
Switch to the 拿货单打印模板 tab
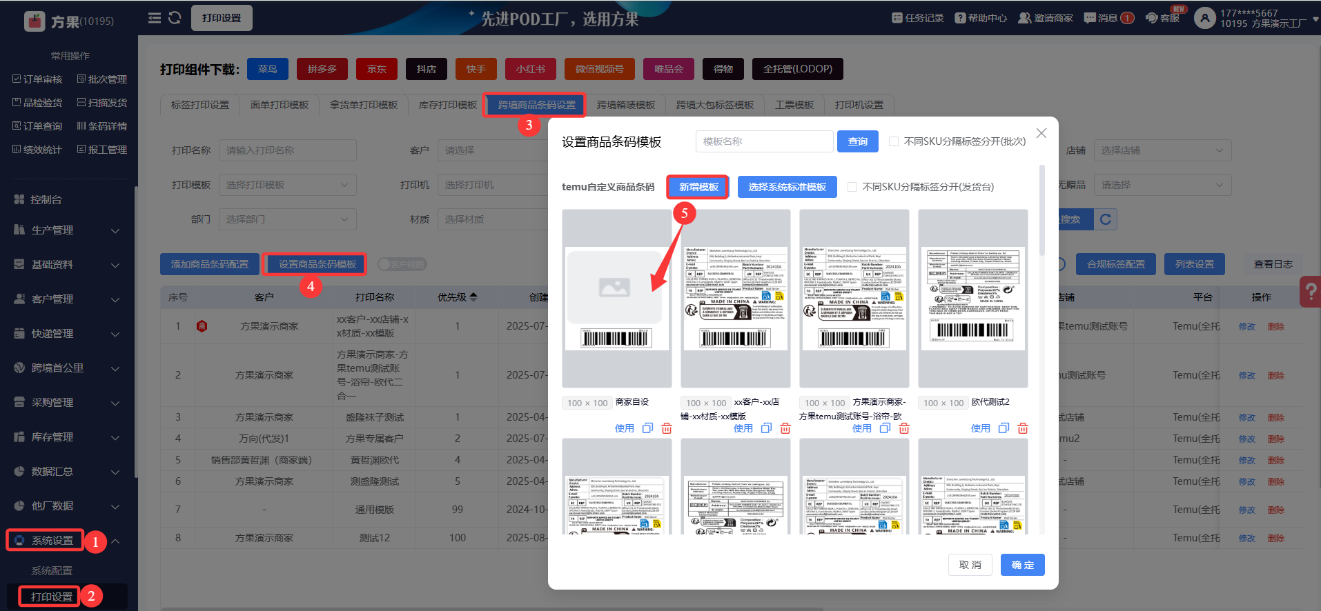364,105
